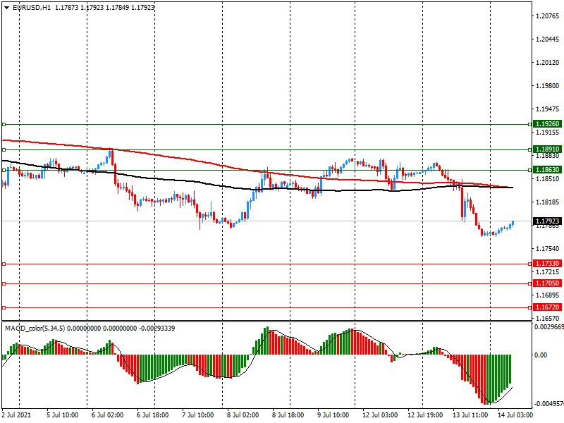The width and height of the screenshot is (564, 423).
Task: Click the 8 Jul 02:00 time axis label
Action: coord(241,415)
